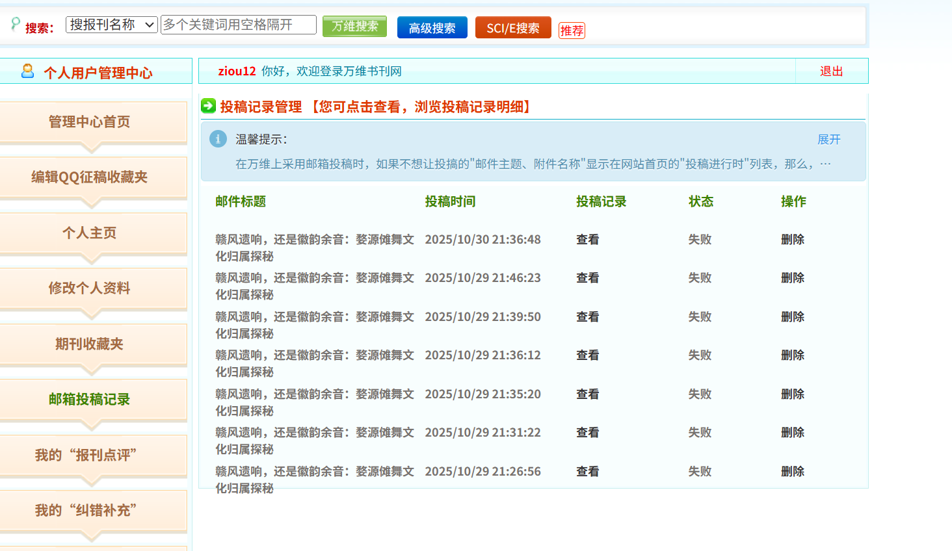The width and height of the screenshot is (952, 551).
Task: Open 管理中心首页 in the sidebar
Action: (90, 122)
